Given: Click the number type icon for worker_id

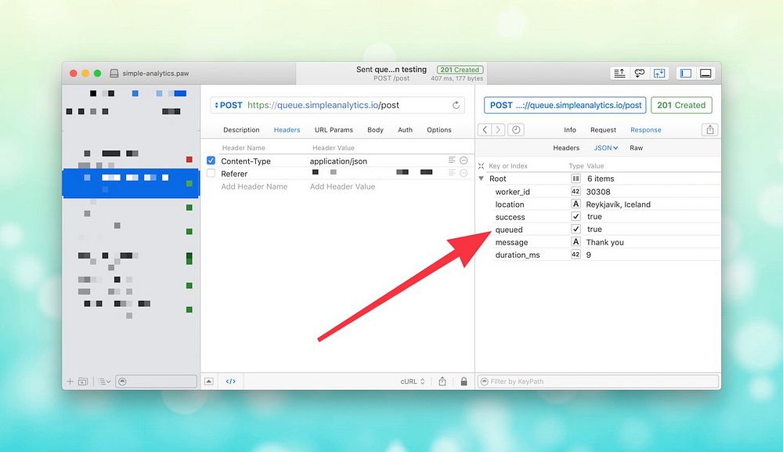Looking at the screenshot, I should tap(576, 191).
